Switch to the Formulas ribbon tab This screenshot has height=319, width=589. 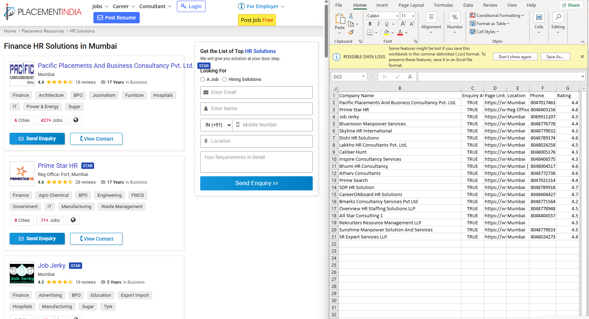(444, 5)
